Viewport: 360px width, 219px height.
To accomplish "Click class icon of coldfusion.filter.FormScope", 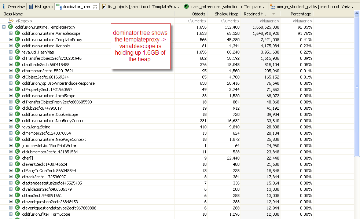I will 17,214.
